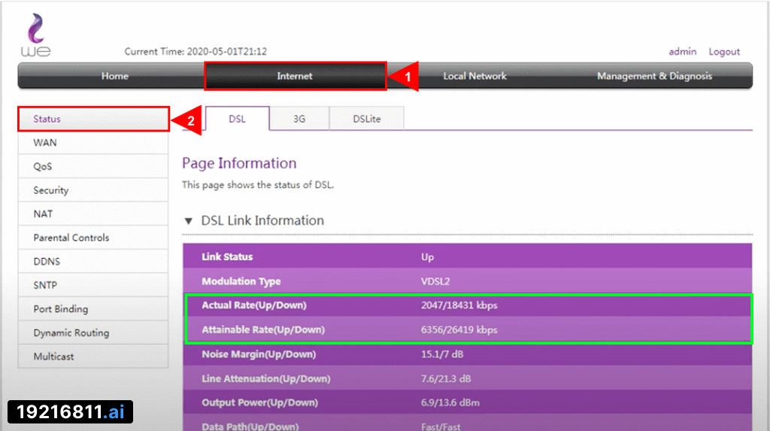Select the DSL tab
Viewport: 770px width, 431px height.
(237, 119)
